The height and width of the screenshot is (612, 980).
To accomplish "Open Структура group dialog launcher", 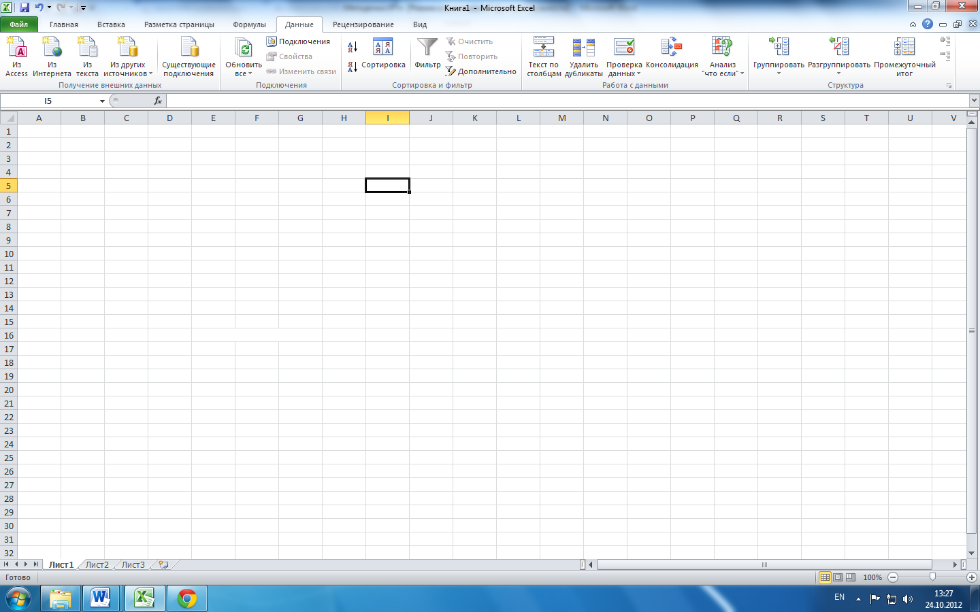I will pos(949,86).
